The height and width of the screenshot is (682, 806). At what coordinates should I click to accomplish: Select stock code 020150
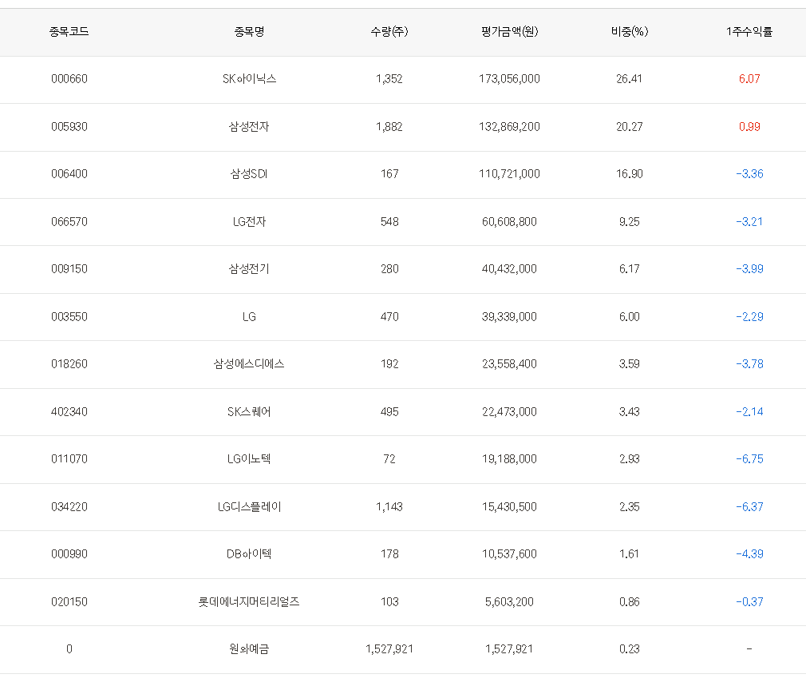click(x=69, y=602)
